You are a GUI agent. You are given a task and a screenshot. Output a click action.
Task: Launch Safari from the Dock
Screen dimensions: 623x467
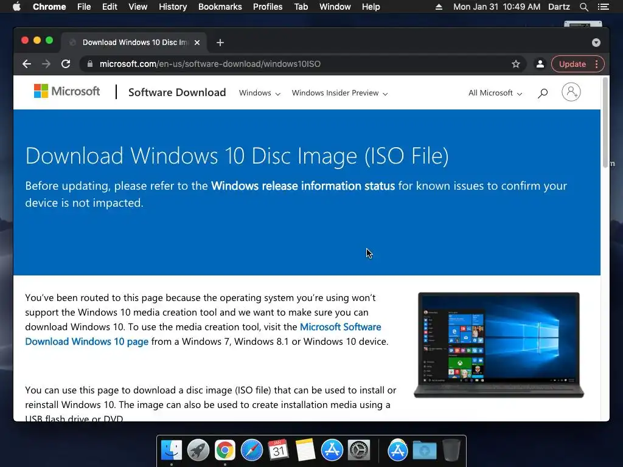click(x=251, y=450)
